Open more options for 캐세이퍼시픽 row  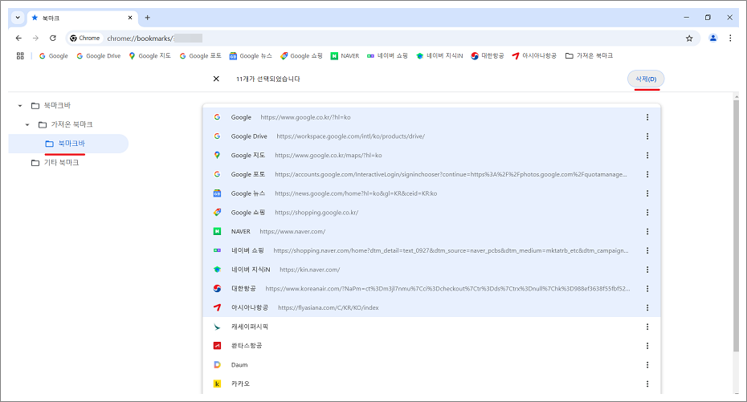click(x=647, y=327)
